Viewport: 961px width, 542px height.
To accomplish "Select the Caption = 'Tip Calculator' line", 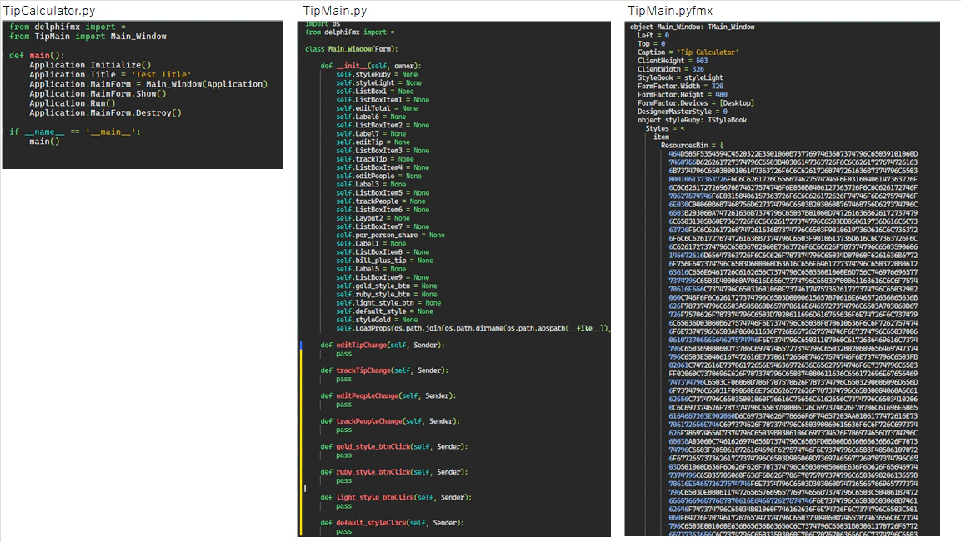I will [x=688, y=52].
